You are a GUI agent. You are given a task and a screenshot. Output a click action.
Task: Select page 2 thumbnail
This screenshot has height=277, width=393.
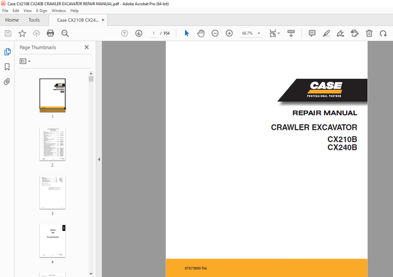pyautogui.click(x=53, y=144)
